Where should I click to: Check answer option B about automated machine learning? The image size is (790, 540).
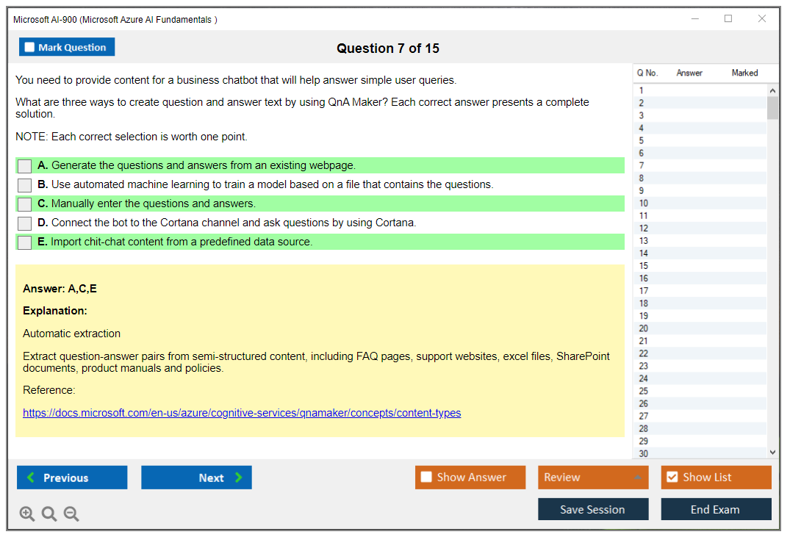tap(24, 185)
